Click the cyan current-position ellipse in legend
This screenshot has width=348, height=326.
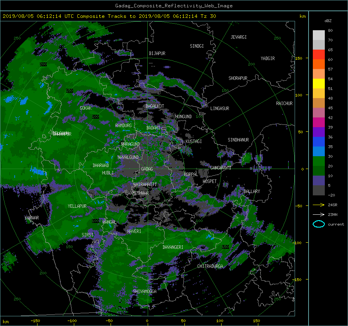tap(319, 224)
